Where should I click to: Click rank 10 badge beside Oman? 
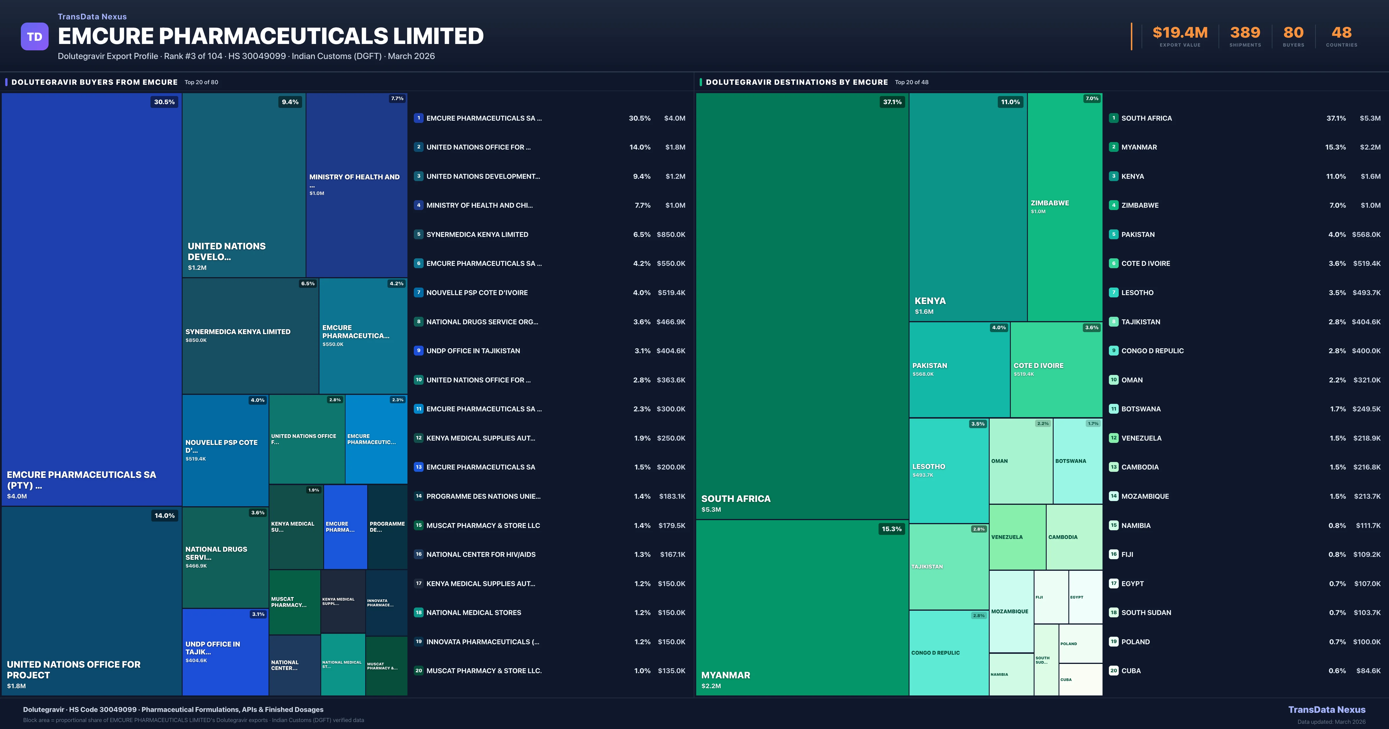[1114, 380]
